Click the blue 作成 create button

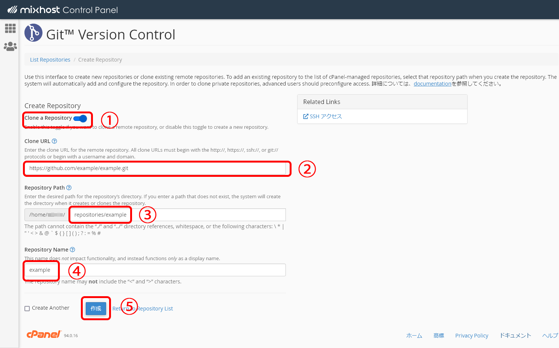[96, 309]
